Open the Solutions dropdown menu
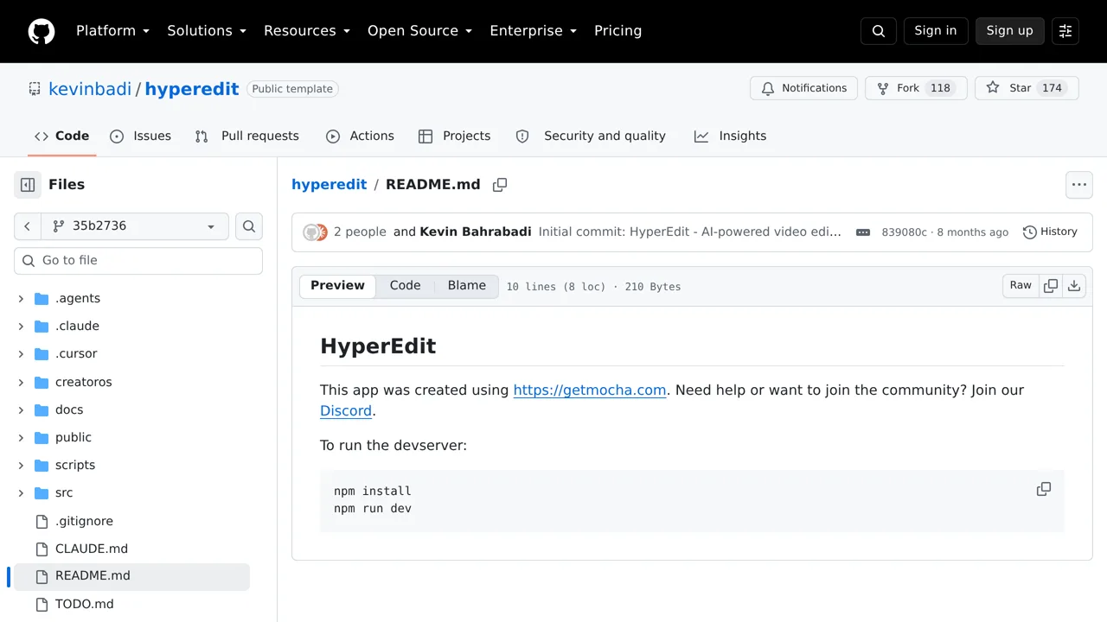Screen dimensions: 1107x622 (207, 31)
